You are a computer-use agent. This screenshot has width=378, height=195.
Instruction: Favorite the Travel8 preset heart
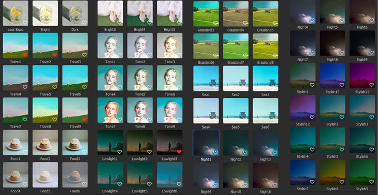pos(54,119)
